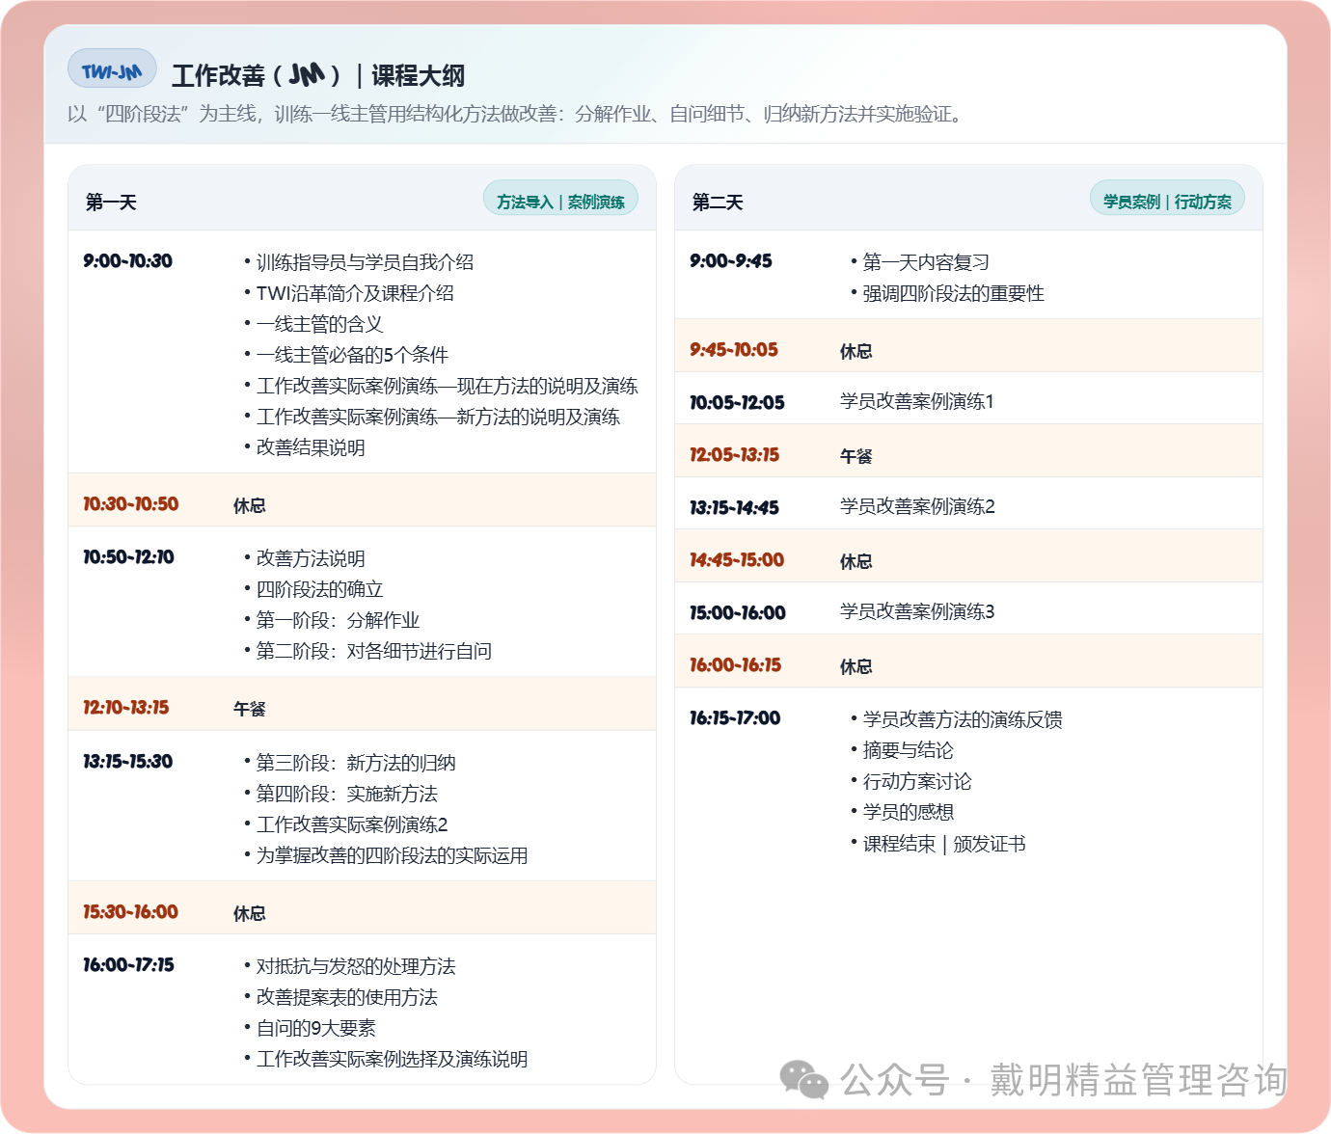Click the WeChat logo in the watermark
This screenshot has height=1134, width=1331.
[803, 1079]
